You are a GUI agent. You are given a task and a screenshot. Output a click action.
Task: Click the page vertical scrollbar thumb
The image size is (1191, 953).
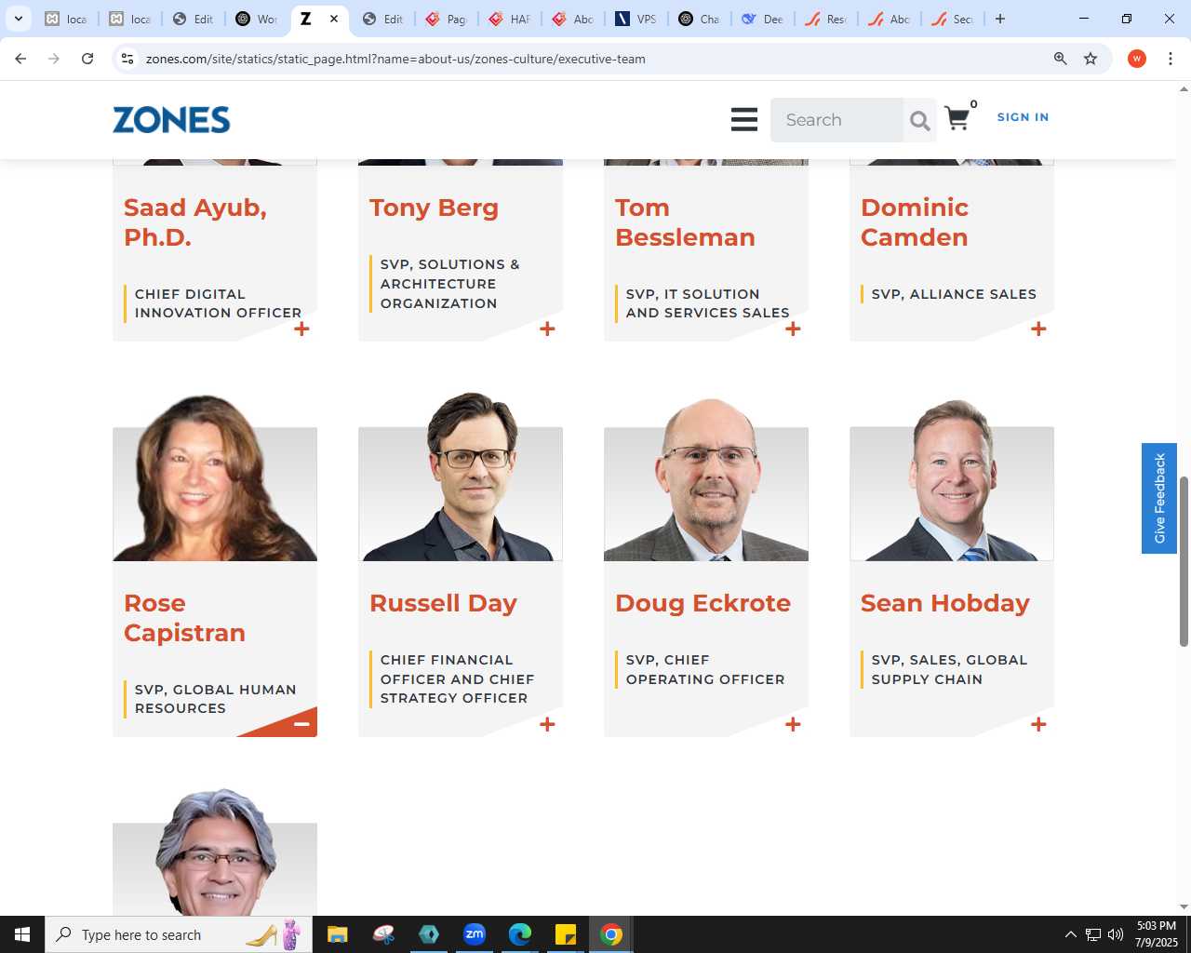pyautogui.click(x=1184, y=561)
